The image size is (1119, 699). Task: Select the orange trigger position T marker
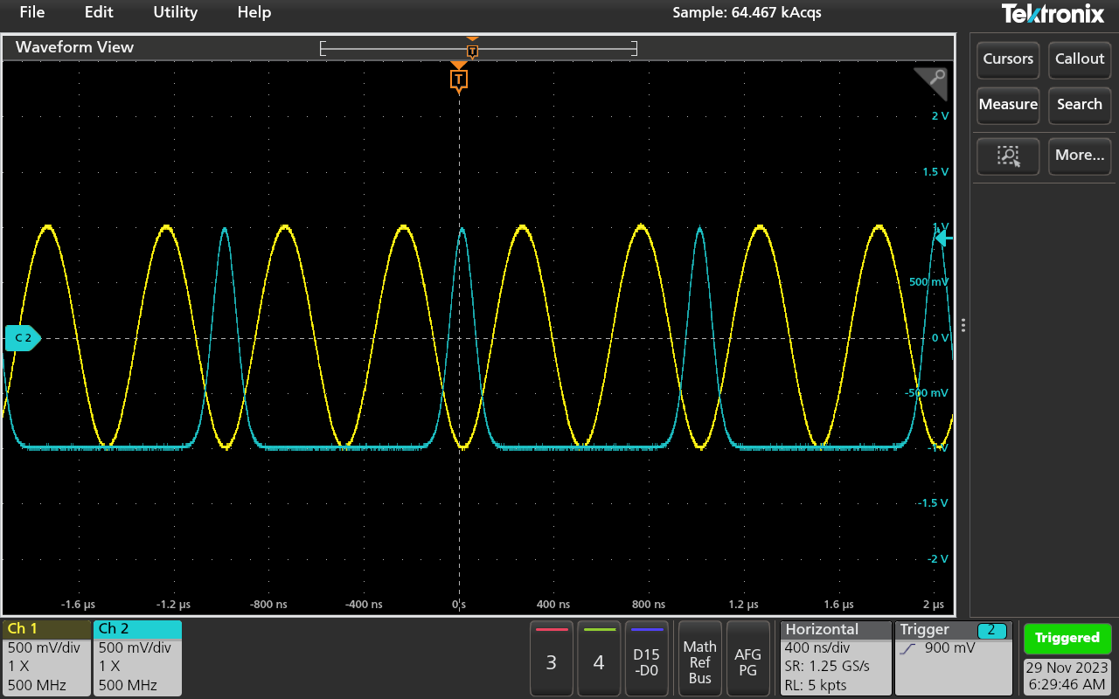(459, 80)
